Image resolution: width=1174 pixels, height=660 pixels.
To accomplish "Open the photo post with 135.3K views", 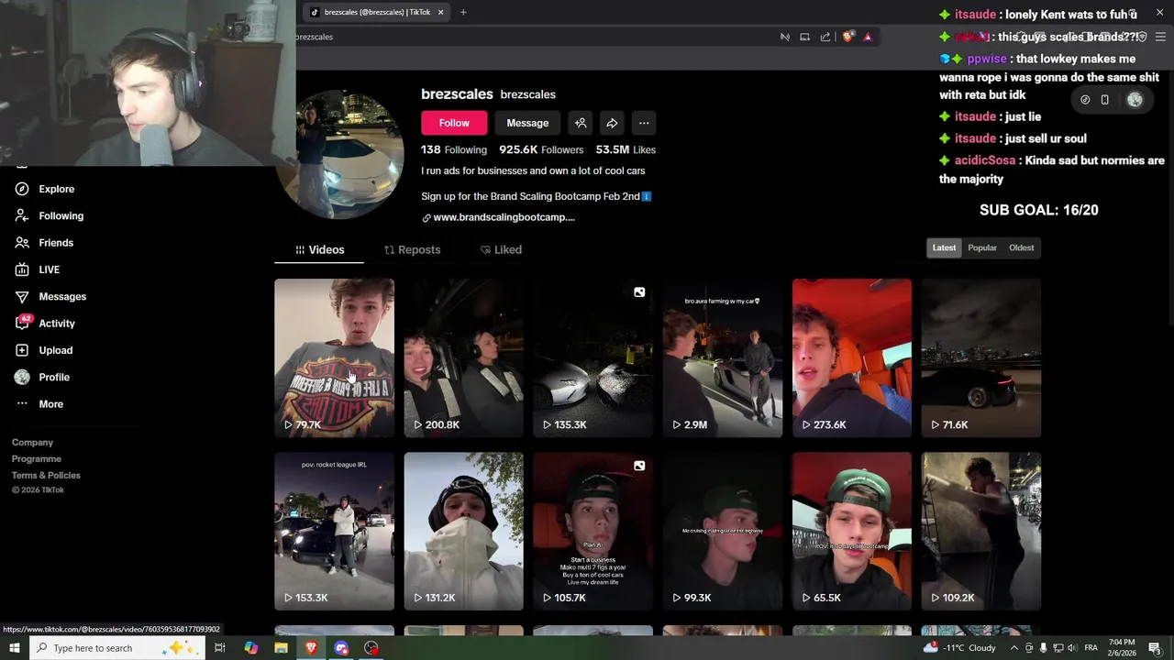I will [593, 357].
